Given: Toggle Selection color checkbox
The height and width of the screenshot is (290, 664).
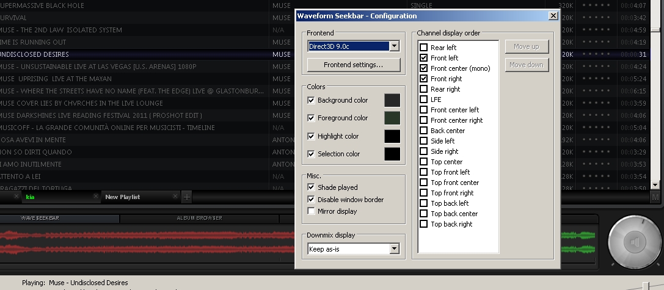Looking at the screenshot, I should [312, 154].
